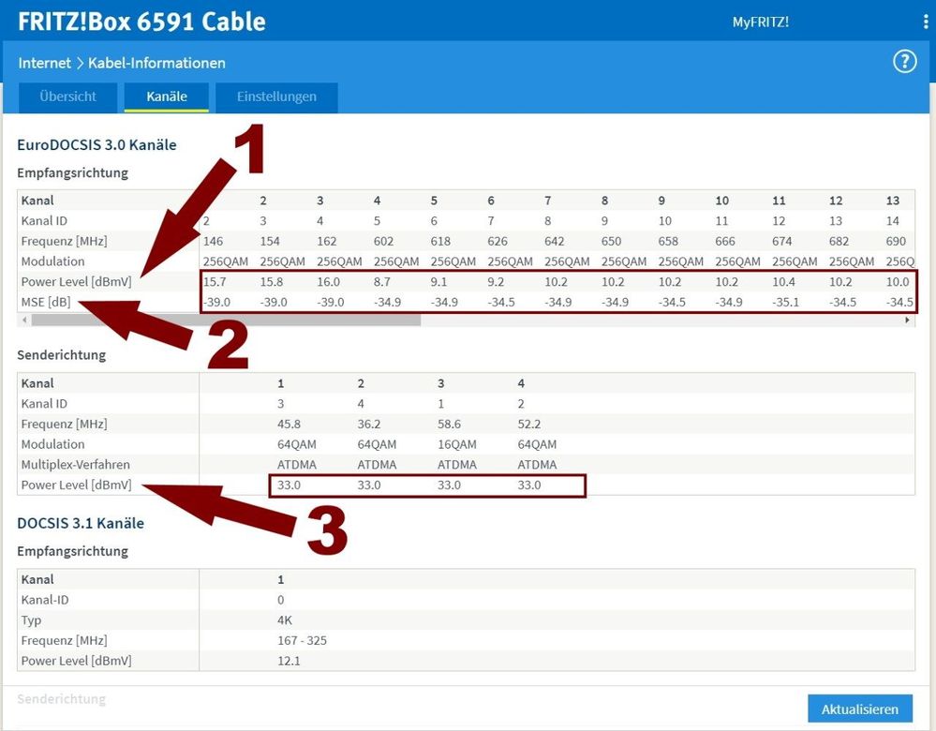
Task: Click the MSE [dB] row label
Action: coord(45,302)
